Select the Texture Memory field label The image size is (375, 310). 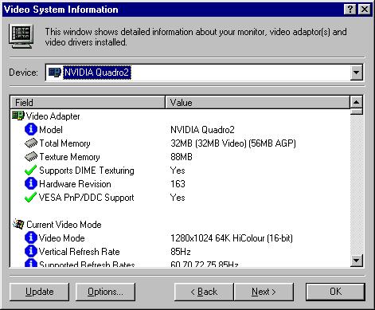pyautogui.click(x=69, y=157)
